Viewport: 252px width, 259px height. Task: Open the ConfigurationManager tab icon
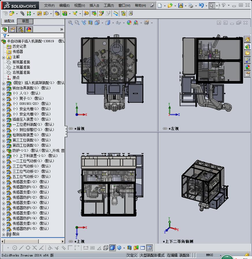click(x=21, y=30)
